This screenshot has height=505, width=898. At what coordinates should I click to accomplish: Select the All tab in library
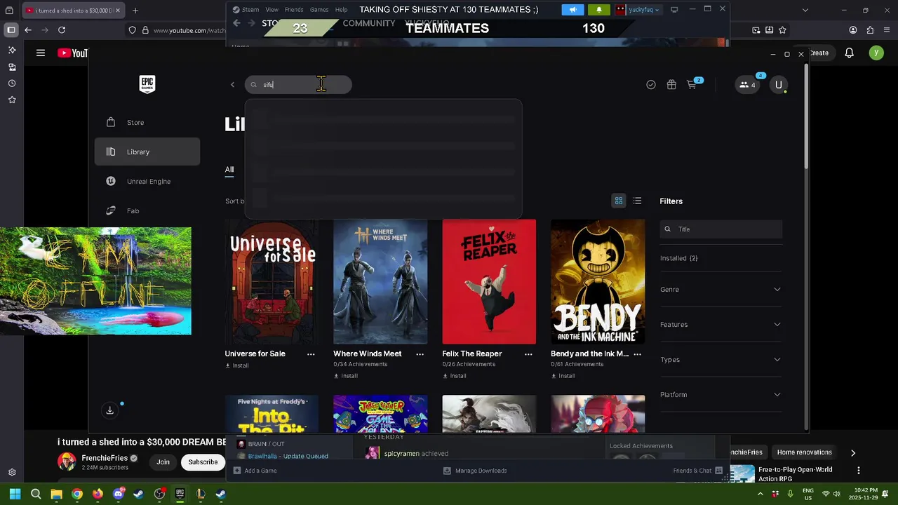[x=229, y=170]
